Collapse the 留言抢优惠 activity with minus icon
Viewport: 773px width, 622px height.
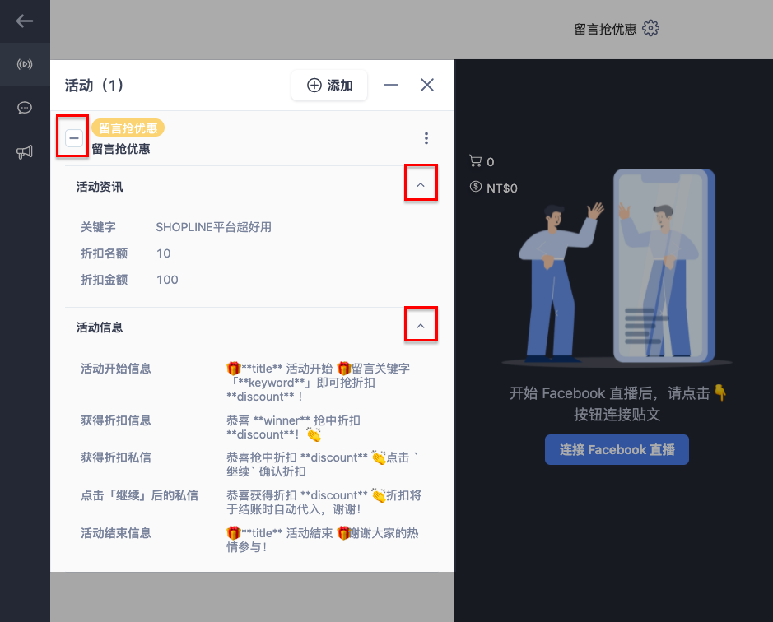tap(74, 138)
